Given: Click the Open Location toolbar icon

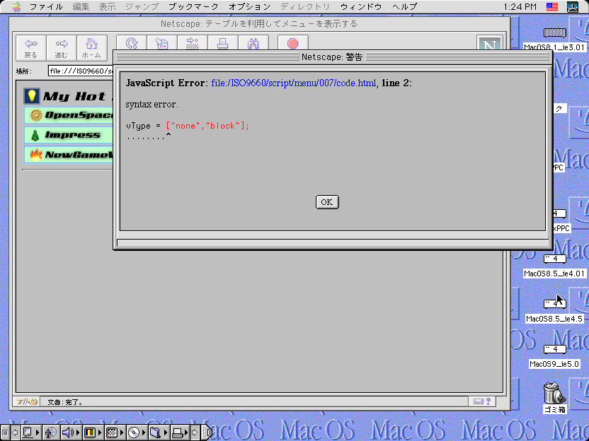Looking at the screenshot, I should 193,43.
